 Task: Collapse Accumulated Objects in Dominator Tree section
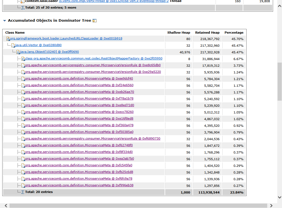tap(5, 21)
